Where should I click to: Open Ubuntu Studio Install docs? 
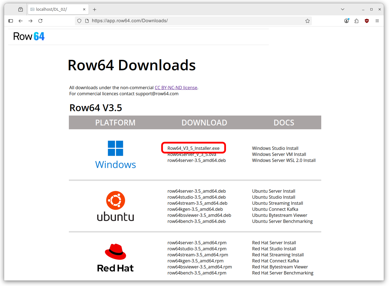click(x=274, y=197)
